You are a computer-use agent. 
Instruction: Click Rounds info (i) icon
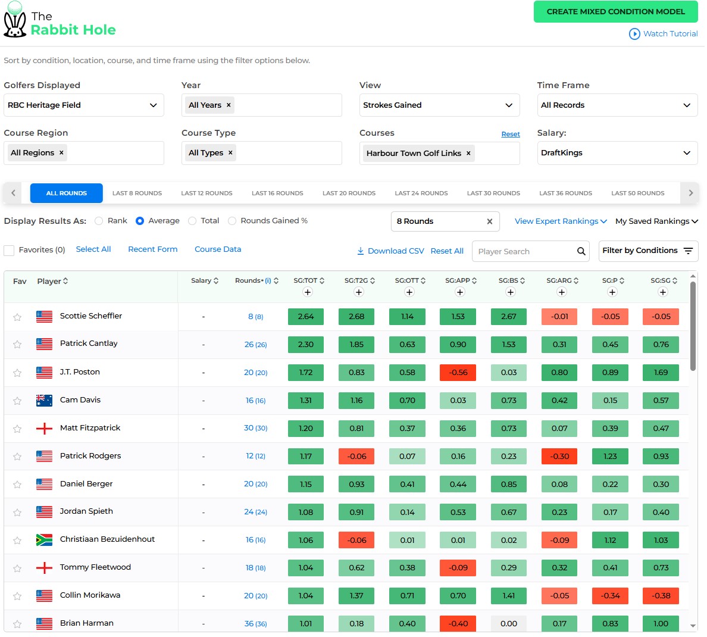click(269, 282)
